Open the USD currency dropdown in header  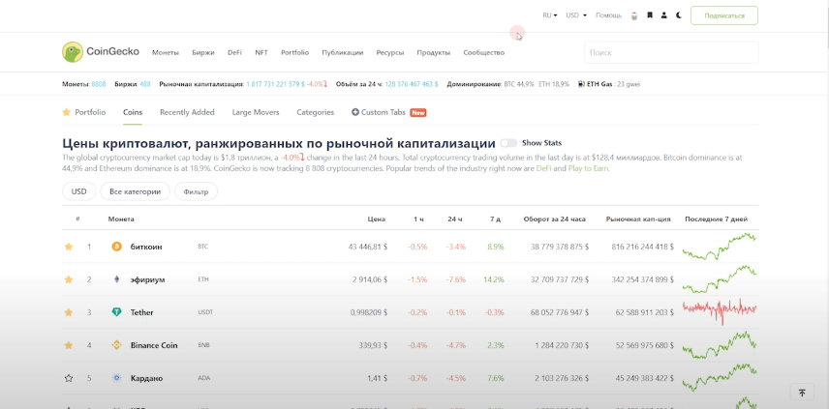[576, 15]
